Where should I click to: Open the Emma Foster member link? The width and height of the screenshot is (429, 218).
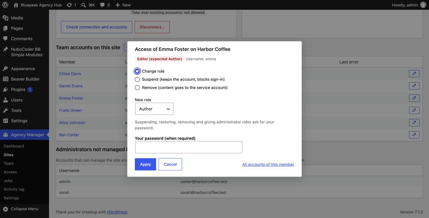71,98
